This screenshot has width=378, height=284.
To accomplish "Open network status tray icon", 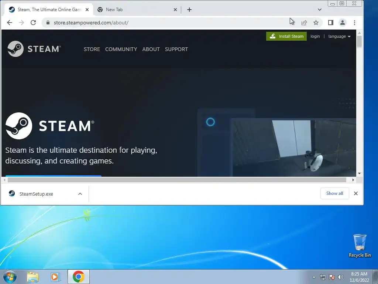I will coord(323,277).
